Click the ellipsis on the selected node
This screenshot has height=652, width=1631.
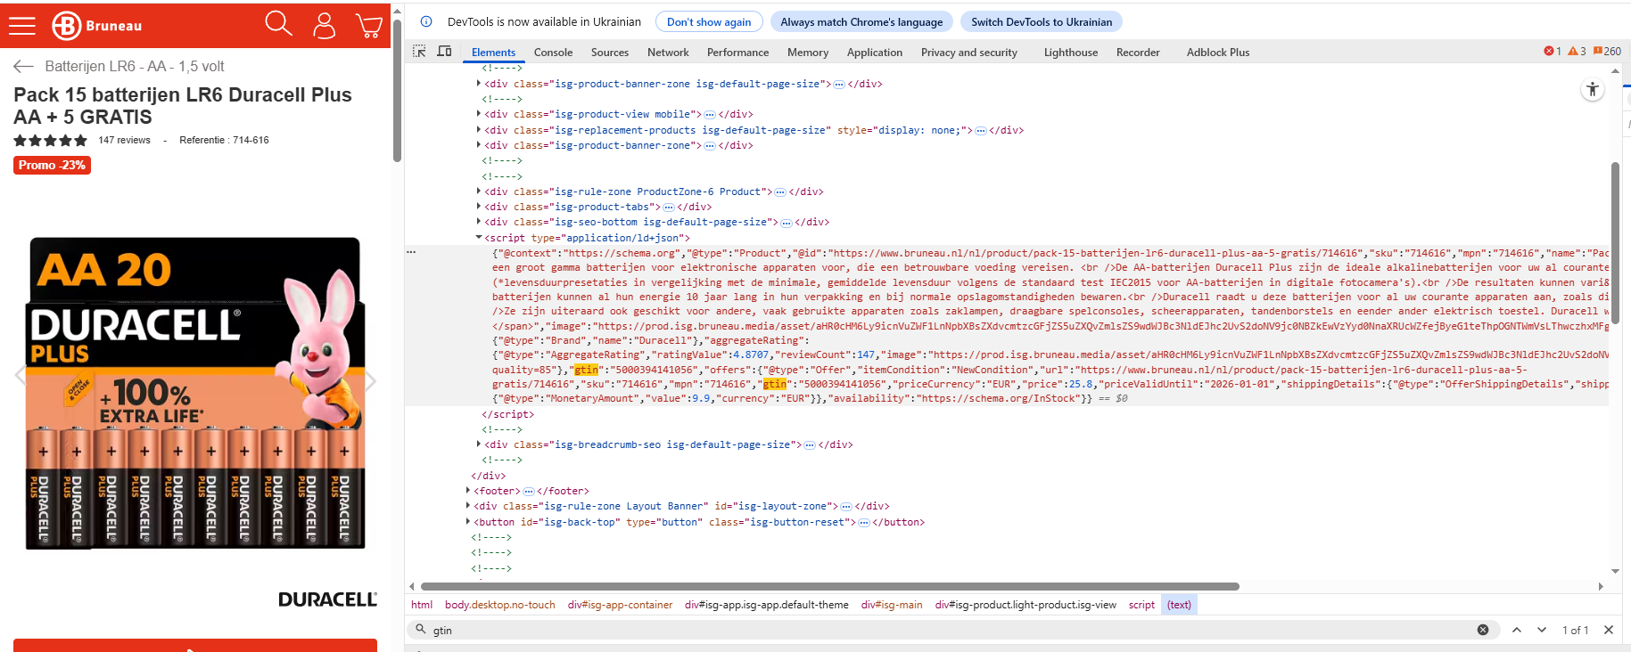pyautogui.click(x=411, y=252)
